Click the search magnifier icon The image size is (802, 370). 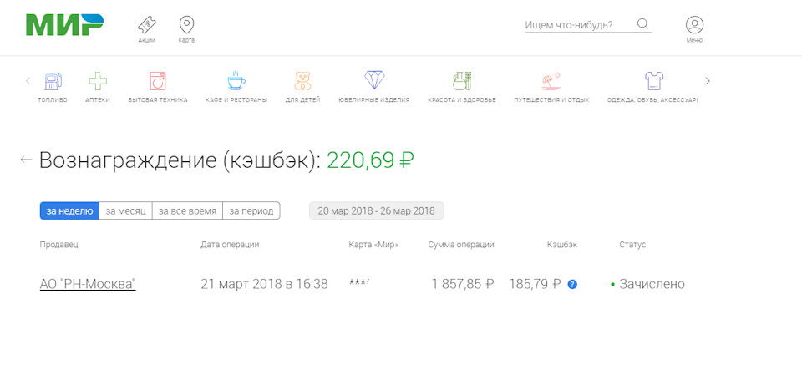click(642, 24)
